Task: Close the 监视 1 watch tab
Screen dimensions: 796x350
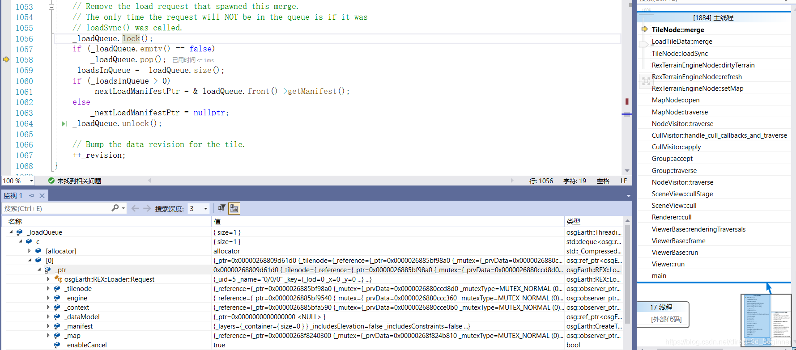Action: tap(42, 196)
